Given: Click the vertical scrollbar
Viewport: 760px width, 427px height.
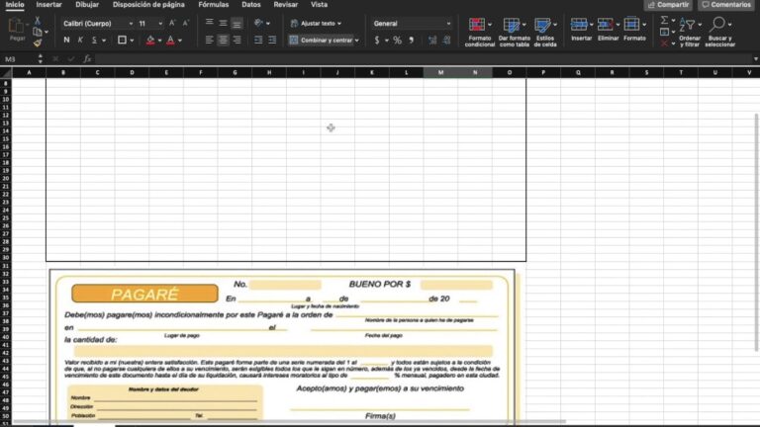Looking at the screenshot, I should point(756,232).
